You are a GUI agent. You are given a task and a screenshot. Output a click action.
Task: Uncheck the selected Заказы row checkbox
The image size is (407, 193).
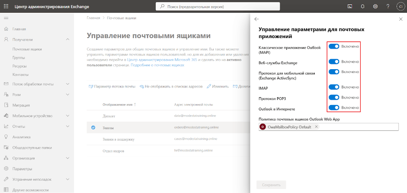93,127
